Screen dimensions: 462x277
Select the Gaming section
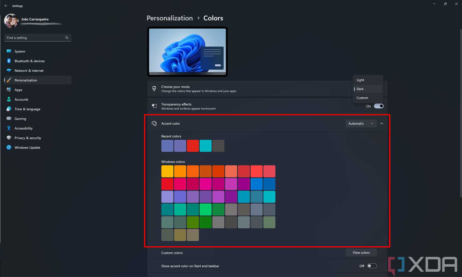(20, 118)
